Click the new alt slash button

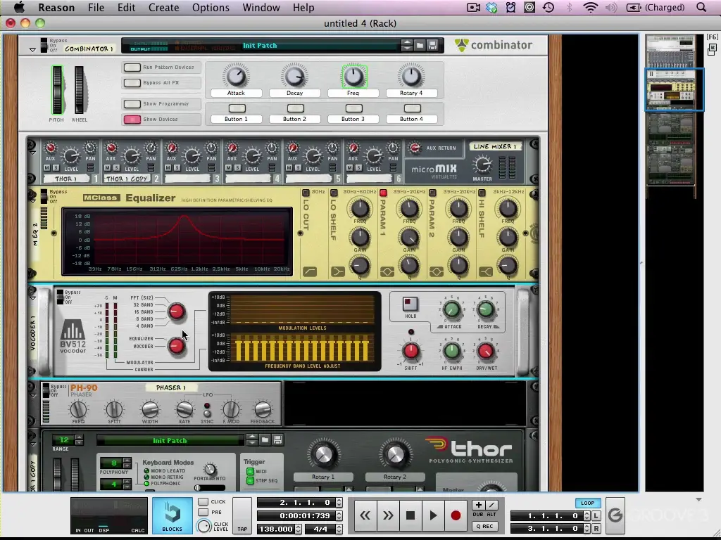[491, 505]
